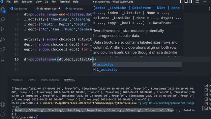Open the Run and Debug view
The image size is (211, 119).
pyautogui.click(x=3, y=40)
